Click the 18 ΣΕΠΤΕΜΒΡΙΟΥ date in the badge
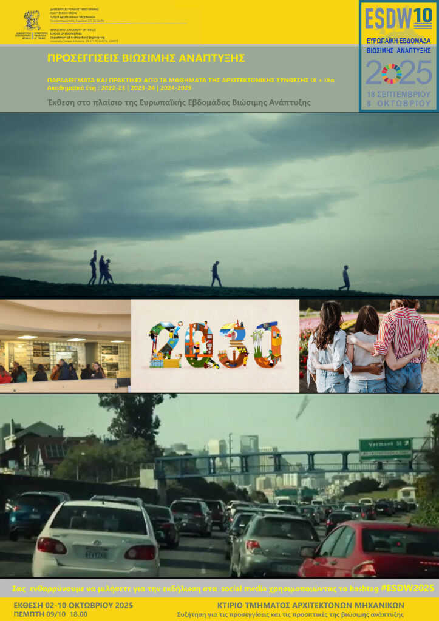439x621 pixels. [x=398, y=94]
